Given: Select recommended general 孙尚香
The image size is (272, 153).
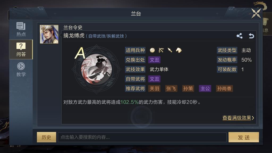Looking at the screenshot, I should [224, 89].
